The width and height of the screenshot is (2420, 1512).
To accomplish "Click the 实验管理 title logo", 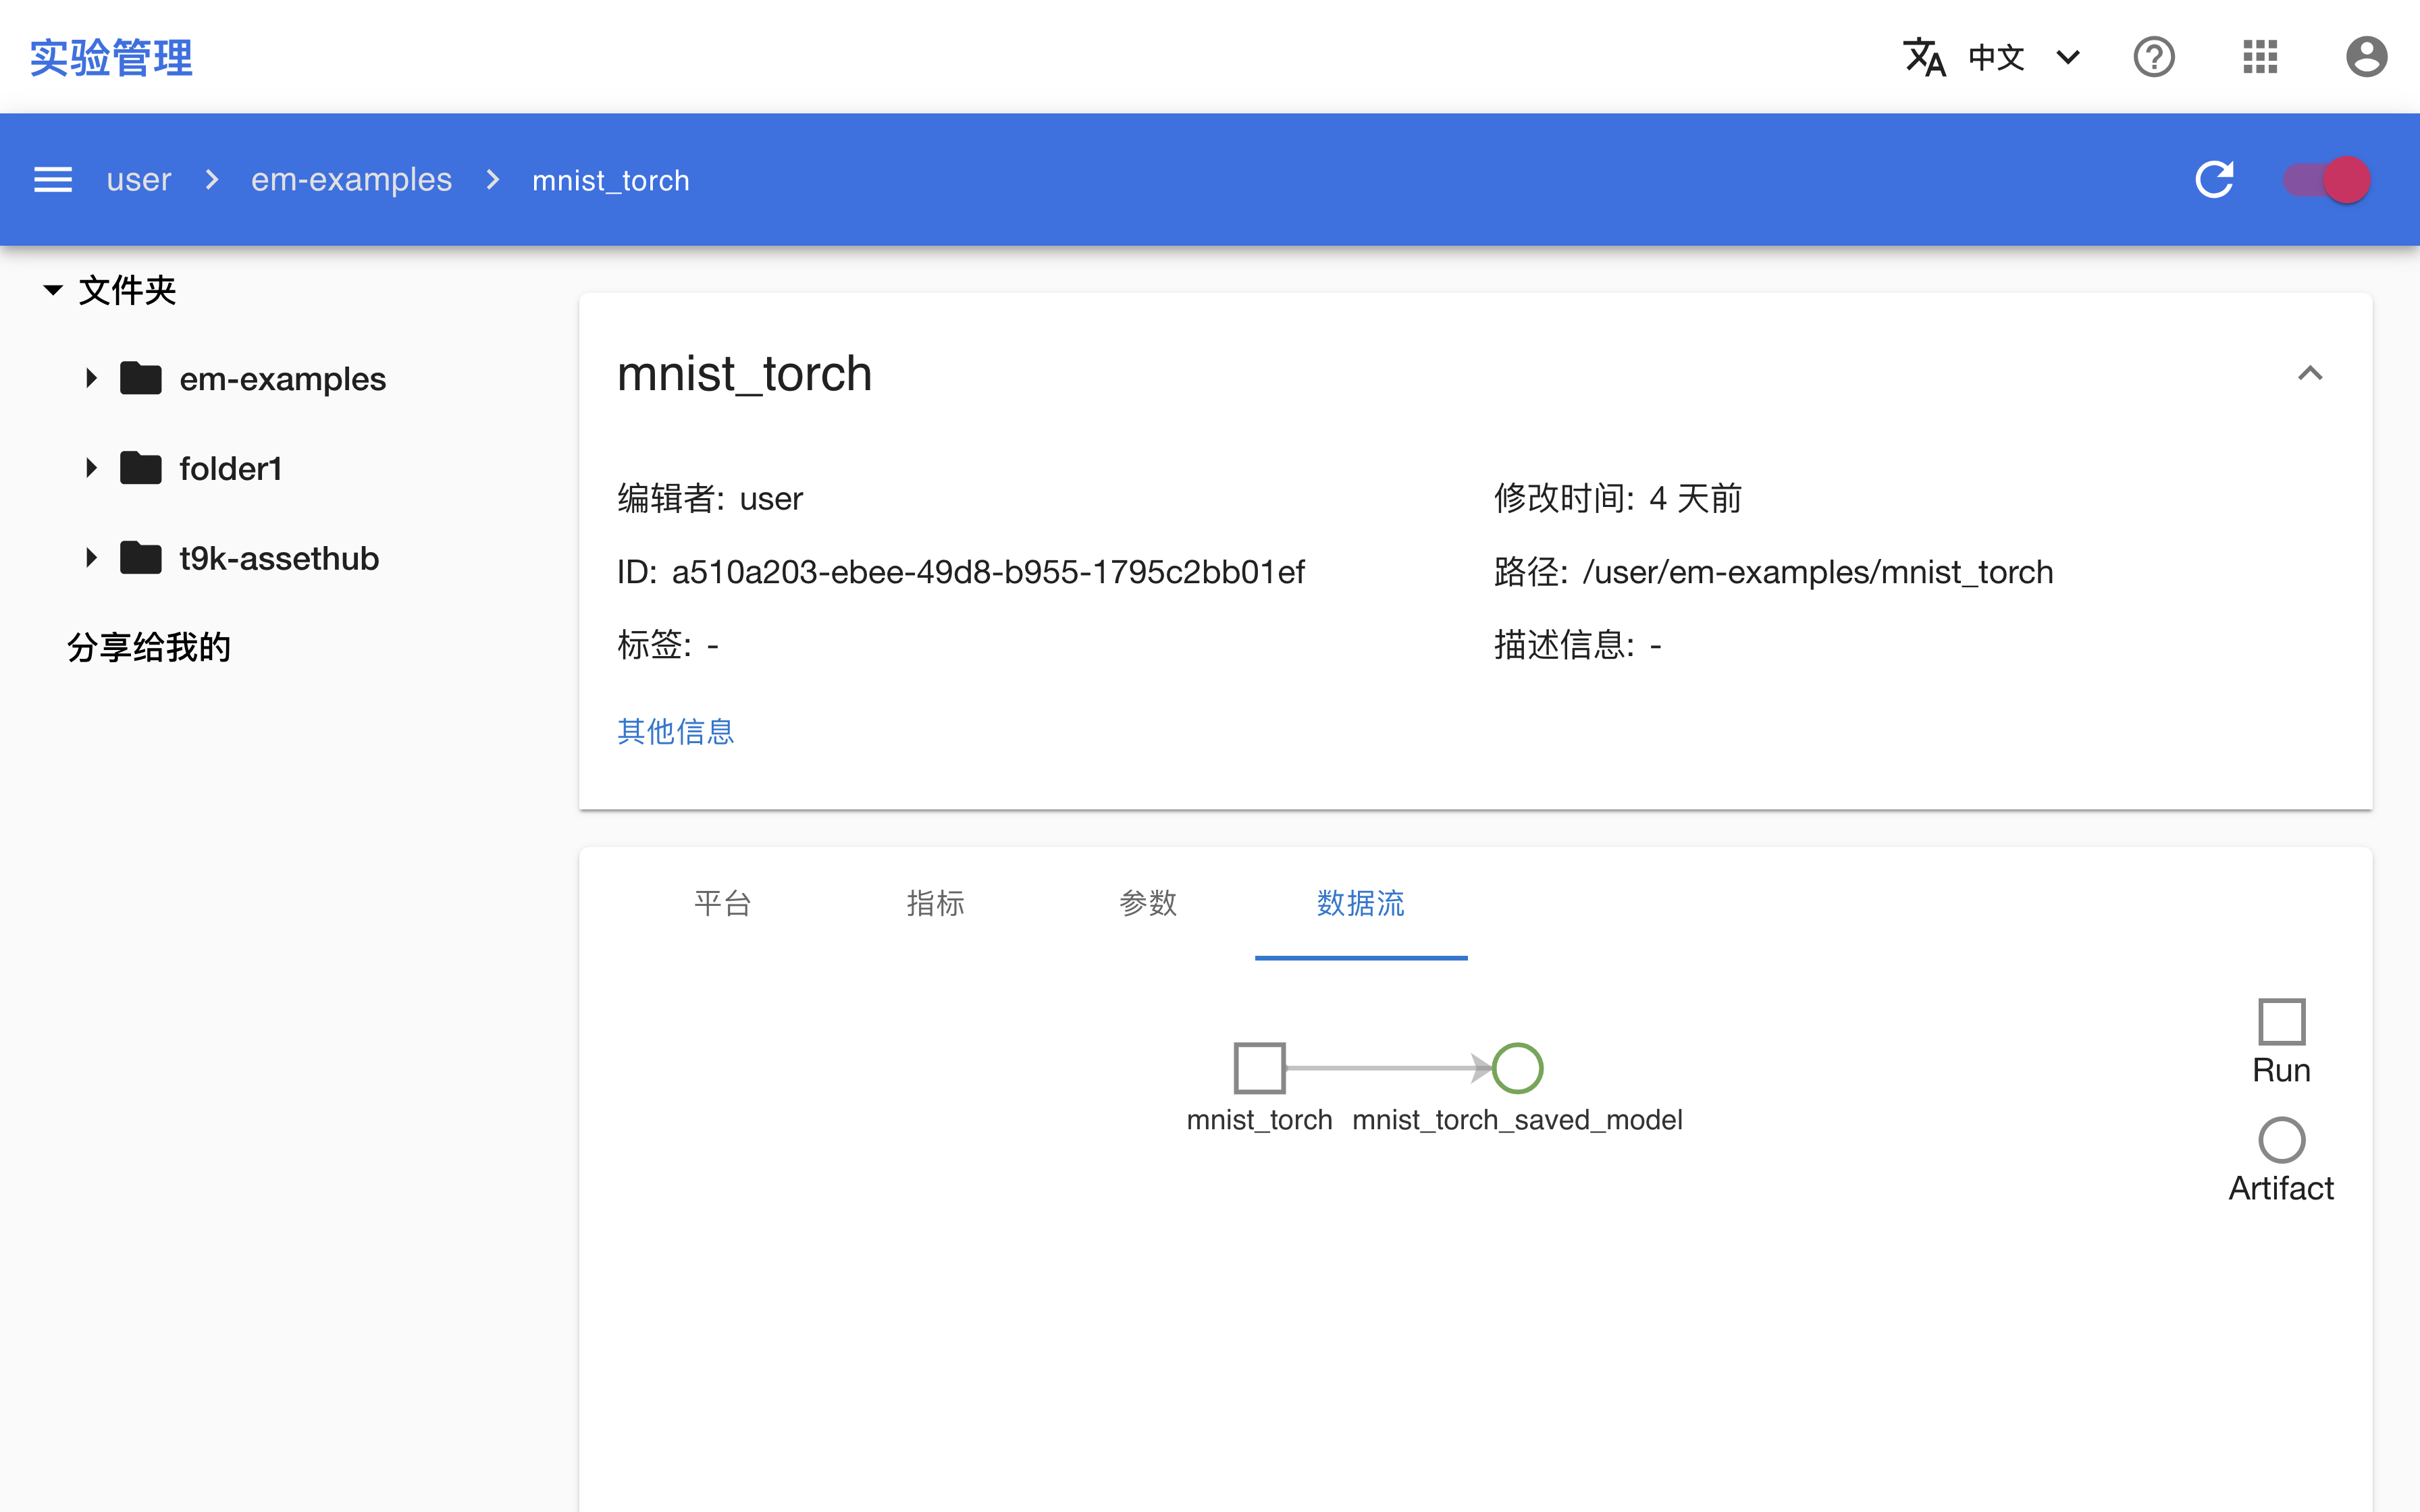I will pos(111,58).
